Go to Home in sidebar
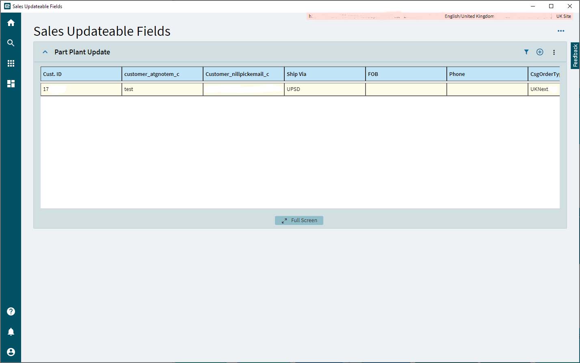The image size is (580, 363). click(x=11, y=23)
